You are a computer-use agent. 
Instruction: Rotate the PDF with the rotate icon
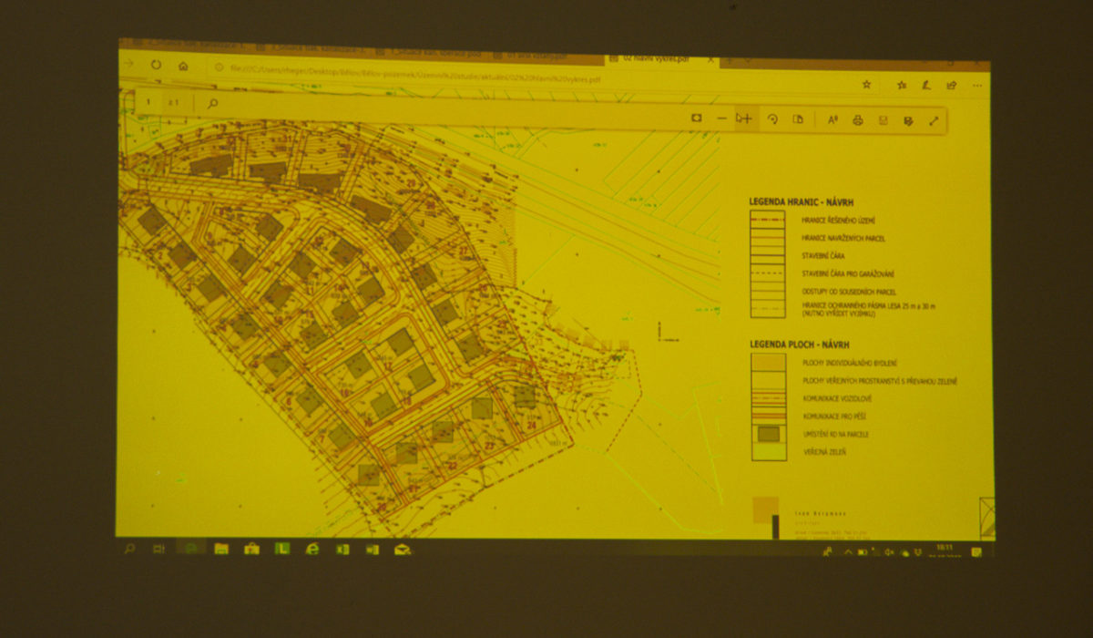pos(772,119)
